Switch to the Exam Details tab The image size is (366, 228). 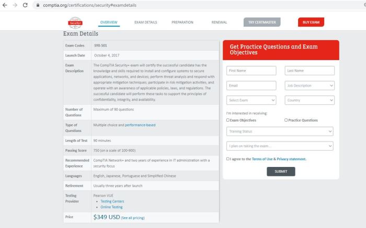pyautogui.click(x=145, y=22)
